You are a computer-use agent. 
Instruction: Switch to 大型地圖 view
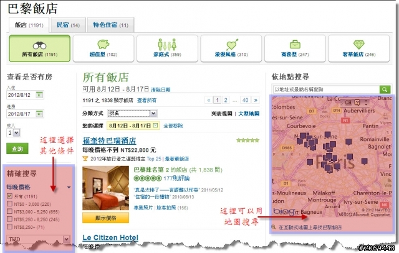pos(249,114)
